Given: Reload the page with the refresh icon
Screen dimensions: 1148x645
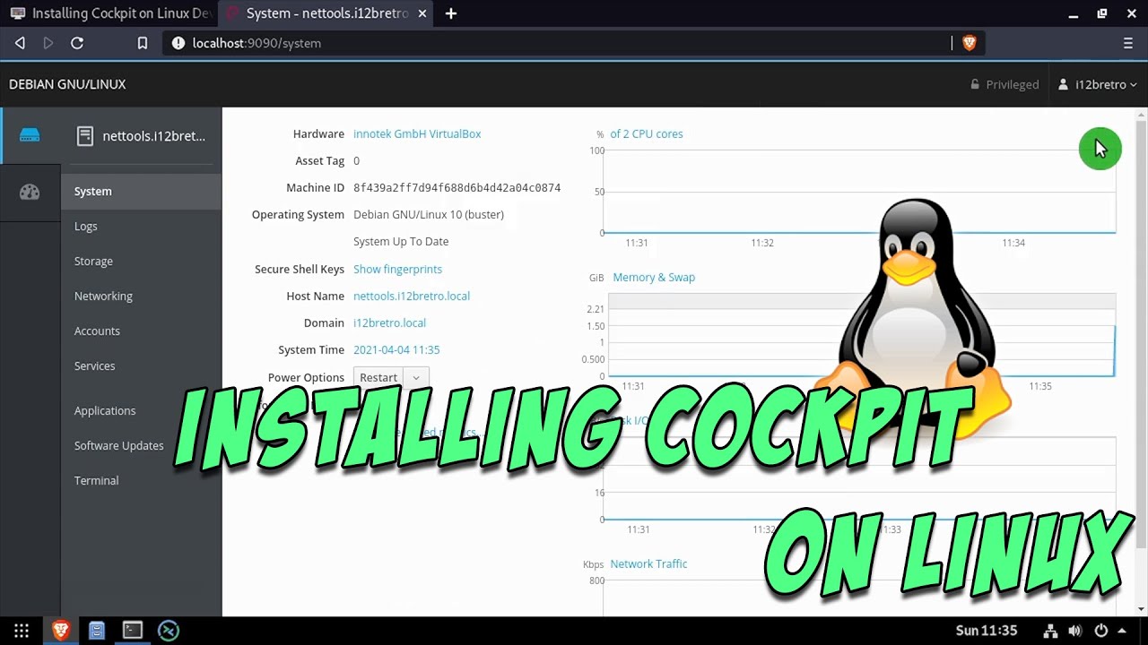Looking at the screenshot, I should point(77,43).
